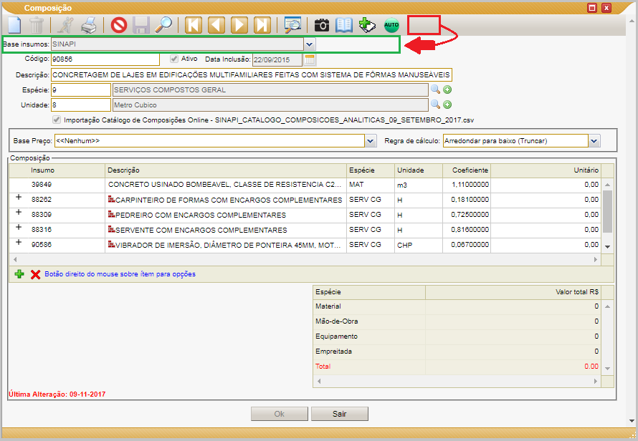Select the row with insumo 39849
The height and width of the screenshot is (441, 638).
click(x=305, y=185)
